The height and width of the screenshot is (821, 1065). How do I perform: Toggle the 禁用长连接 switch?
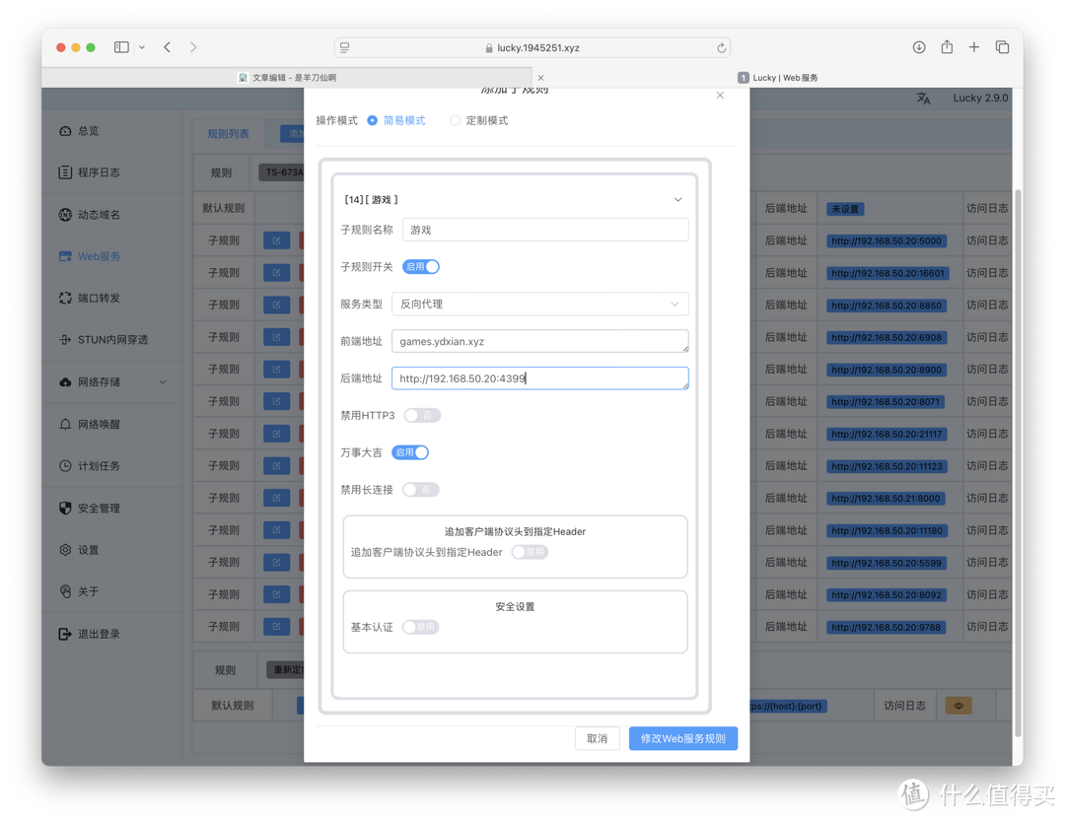click(x=420, y=490)
